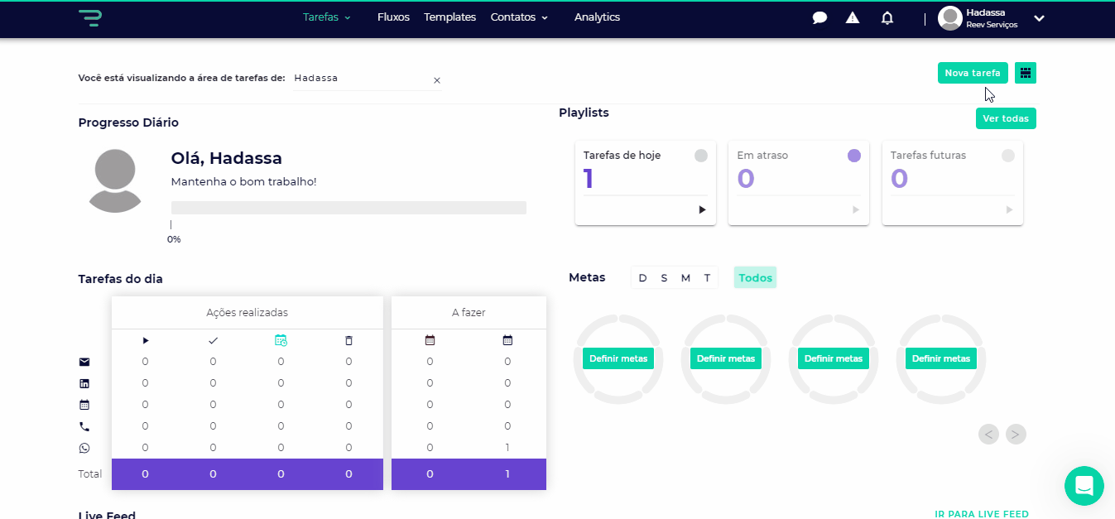Play the Tarefas de hoje playlist
The image size is (1115, 519).
(702, 210)
